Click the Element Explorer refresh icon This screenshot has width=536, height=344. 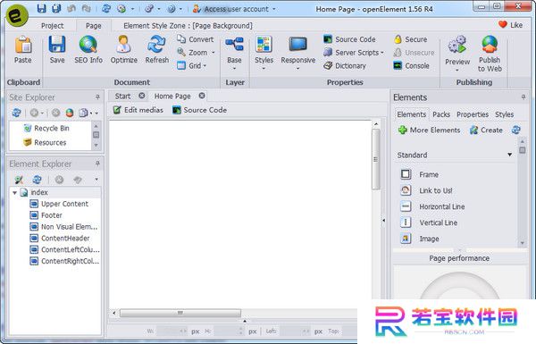tap(37, 180)
